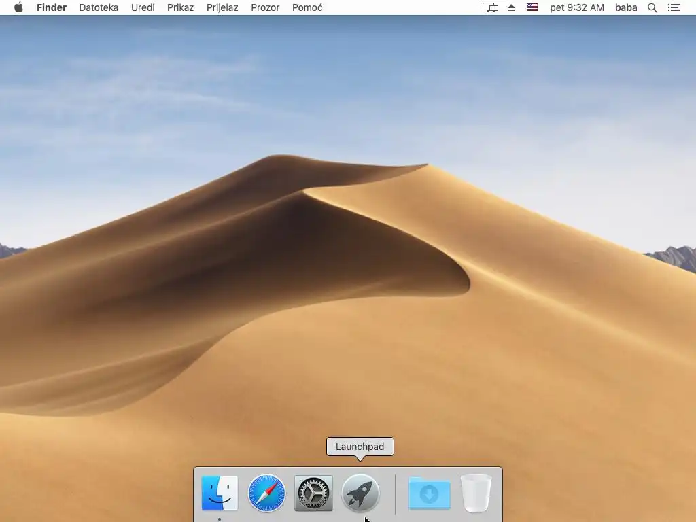Open Spotlight search magnifier
The width and height of the screenshot is (696, 522).
[x=652, y=7]
